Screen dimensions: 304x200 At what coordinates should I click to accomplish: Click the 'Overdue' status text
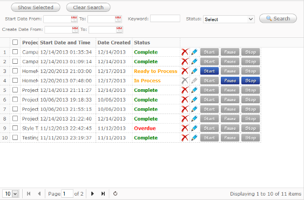(145, 128)
